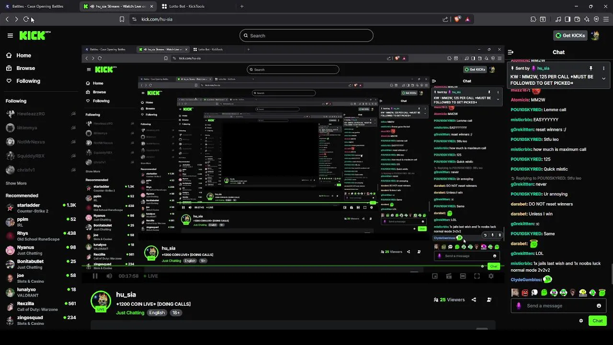This screenshot has width=613, height=345.
Task: Expand the pinned message chevron
Action: click(x=603, y=79)
